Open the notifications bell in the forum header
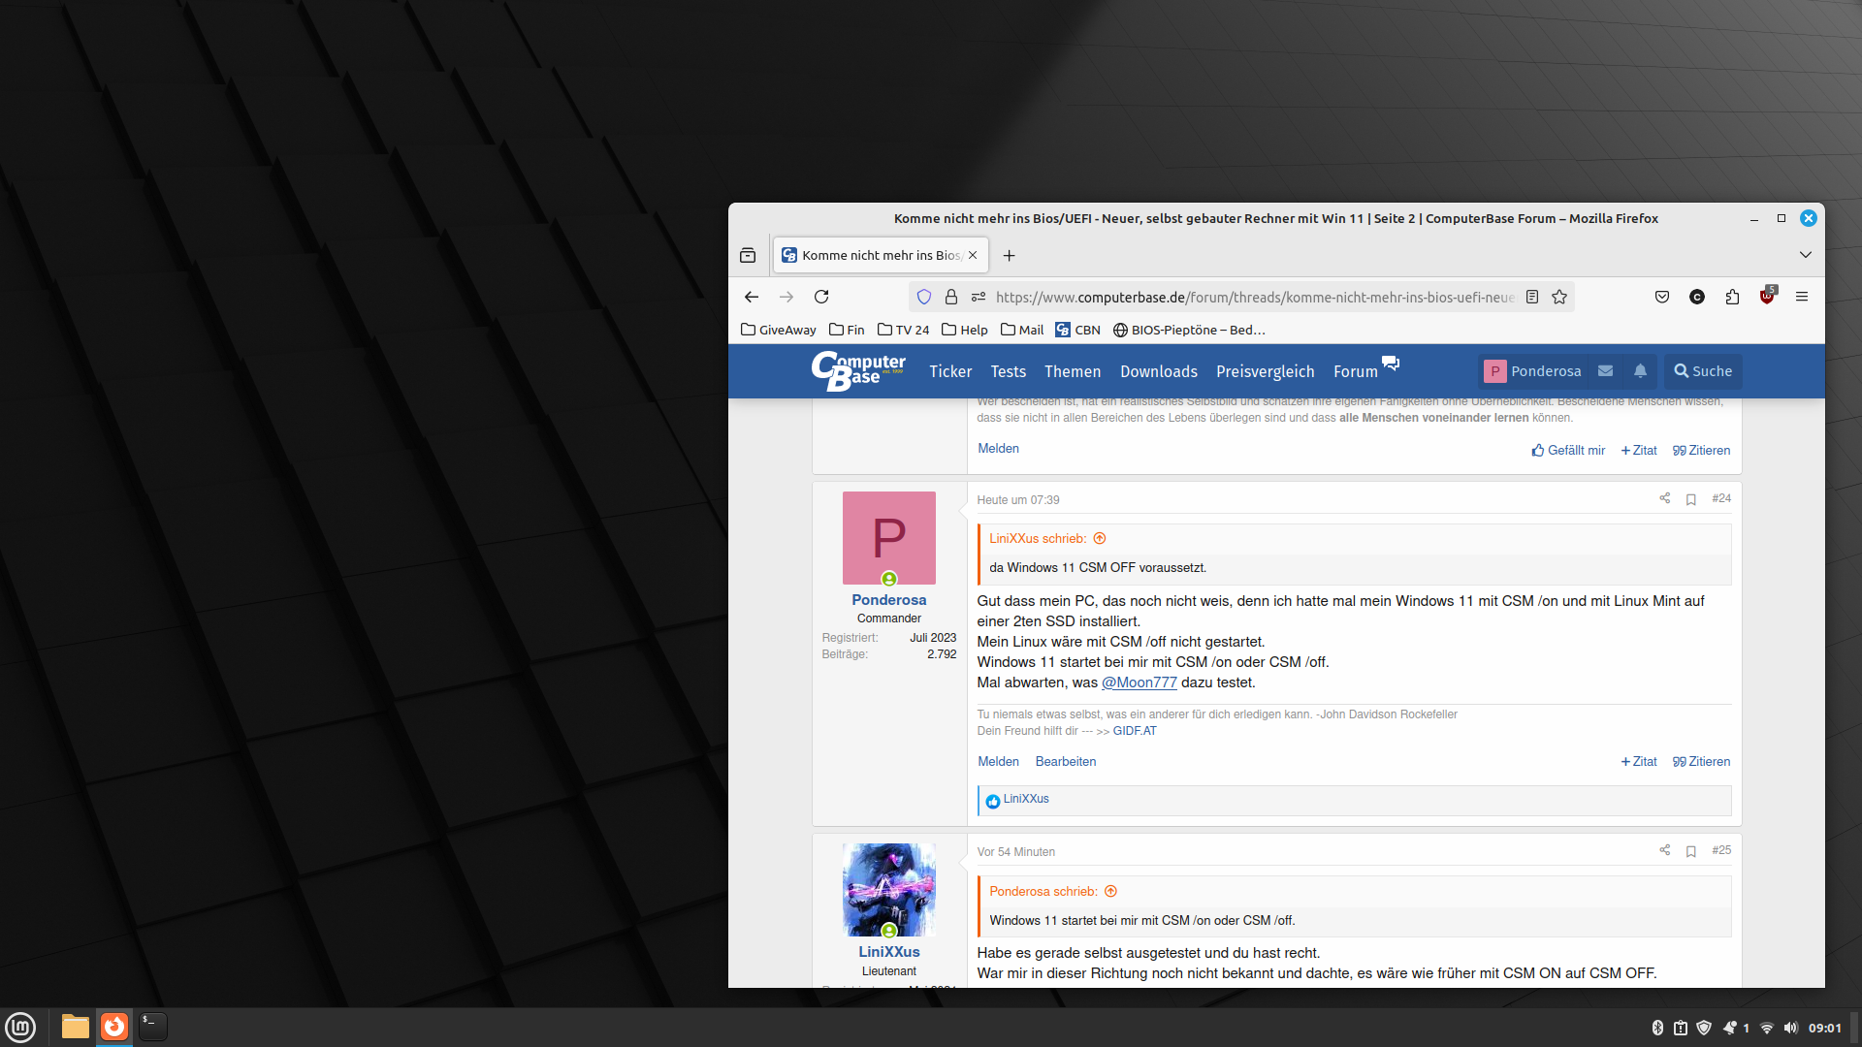This screenshot has width=1862, height=1047. [1640, 371]
